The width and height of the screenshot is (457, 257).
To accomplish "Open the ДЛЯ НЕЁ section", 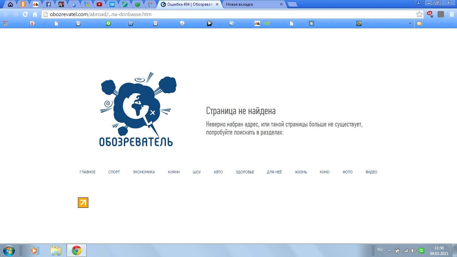I will pos(274,172).
